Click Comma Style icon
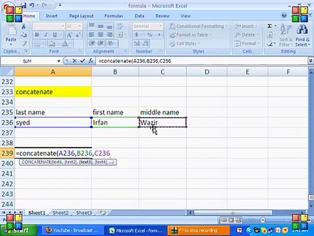Screen dimensions: 314x236 tap(159, 35)
